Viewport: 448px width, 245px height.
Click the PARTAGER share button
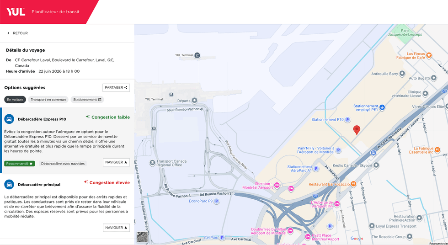[x=116, y=88]
